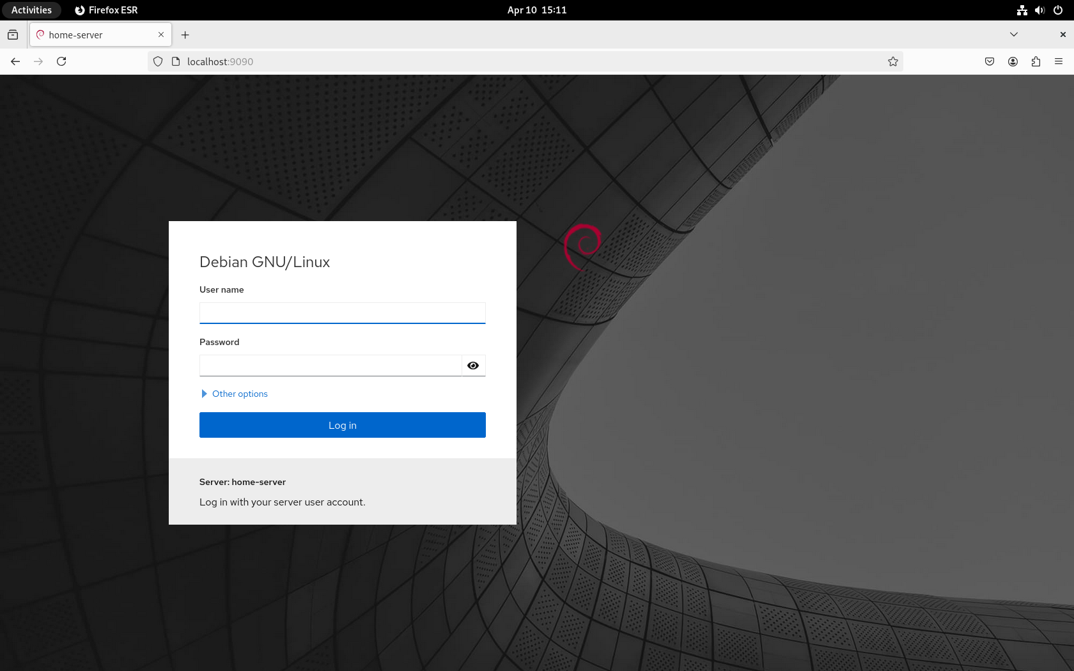Open the network status icon in system tray
Screen dimensions: 1074x671
(1022, 10)
